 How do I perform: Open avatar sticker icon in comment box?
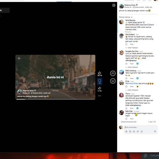pyautogui.click(x=126, y=132)
